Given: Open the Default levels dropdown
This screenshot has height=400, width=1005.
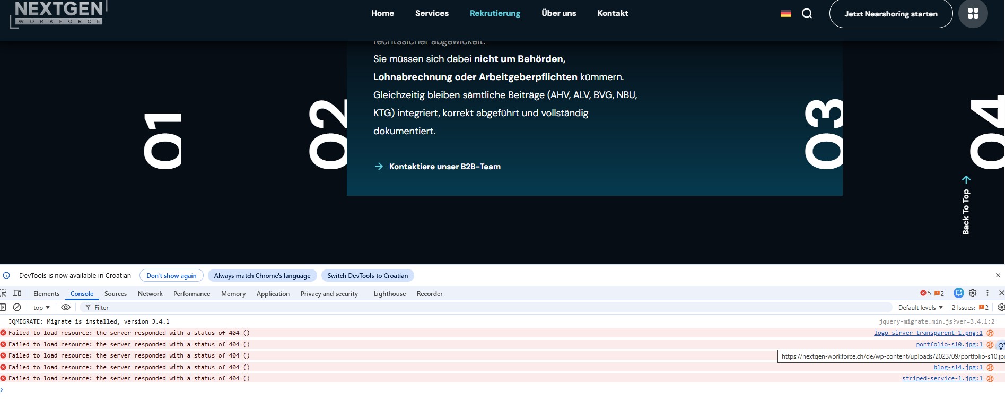Looking at the screenshot, I should click(x=920, y=308).
